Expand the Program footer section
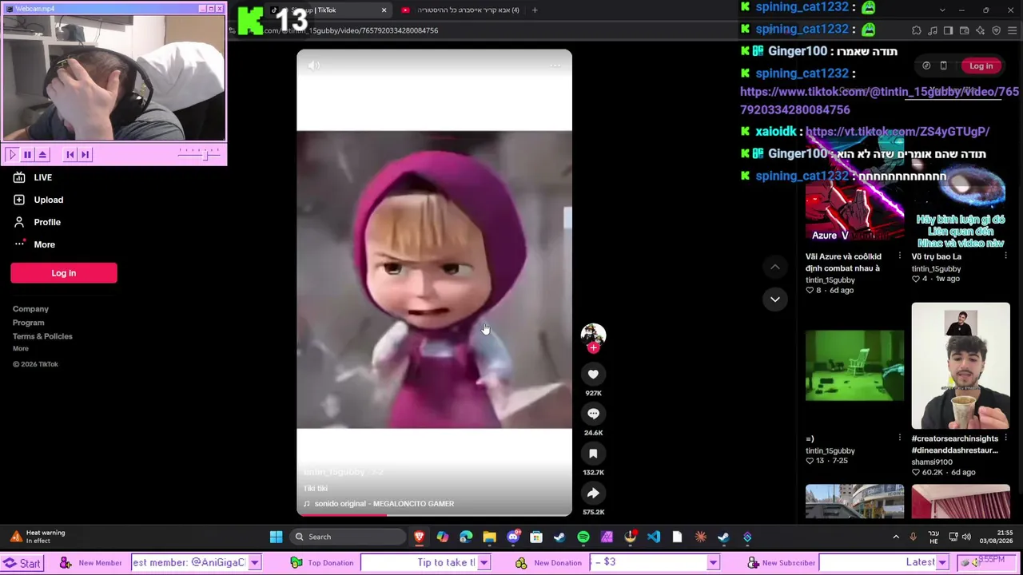 click(x=28, y=323)
